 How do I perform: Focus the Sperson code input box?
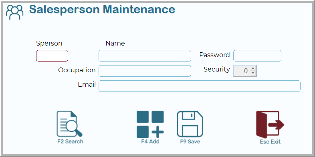pyautogui.click(x=52, y=56)
